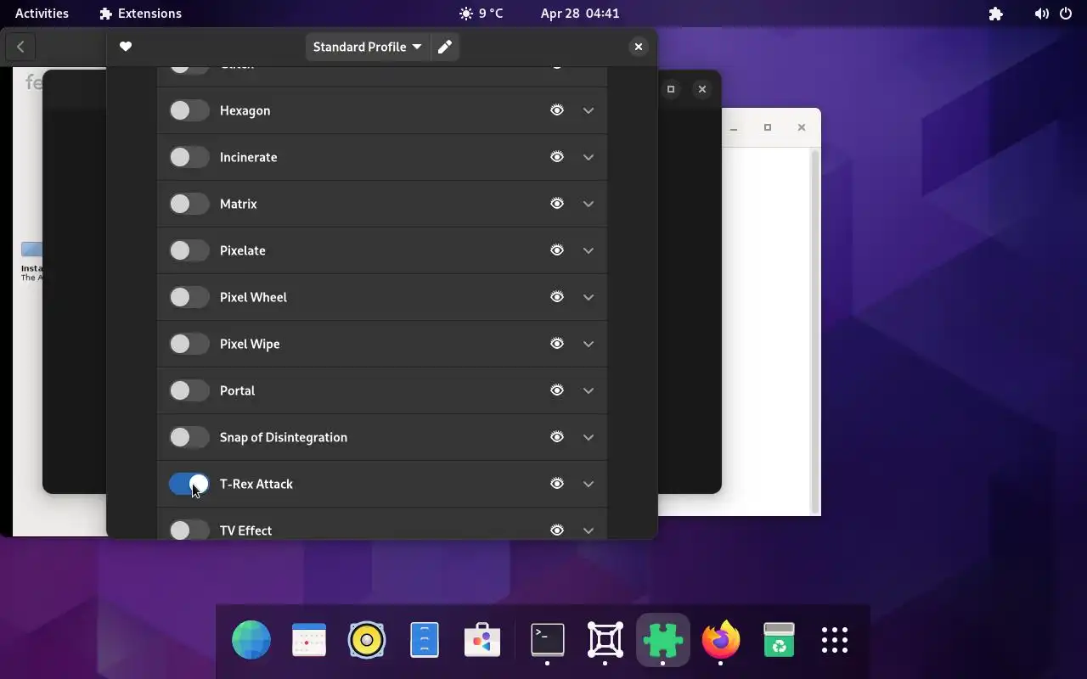Switch to the green puzzle Extensions app in the dock

tap(663, 640)
